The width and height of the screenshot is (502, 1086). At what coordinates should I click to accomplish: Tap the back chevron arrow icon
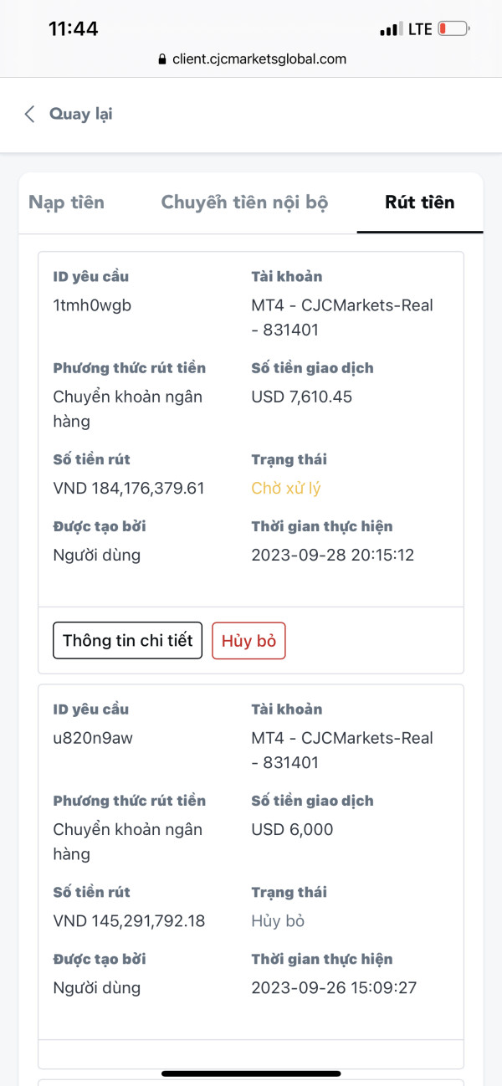[x=30, y=115]
